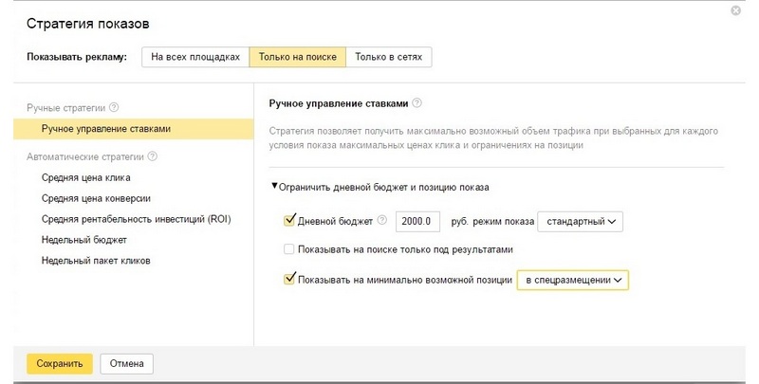759x384 pixels.
Task: Collapse Ограничить дневной бюджет и позицию показа
Action: click(380, 187)
